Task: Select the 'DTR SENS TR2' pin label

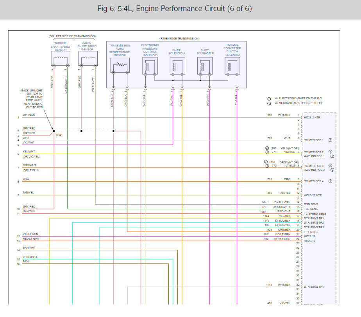Action: click(314, 223)
